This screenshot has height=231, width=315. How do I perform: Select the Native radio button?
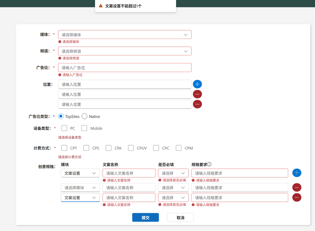(x=85, y=116)
